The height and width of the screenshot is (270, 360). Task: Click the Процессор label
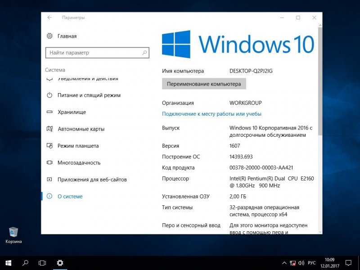175,178
